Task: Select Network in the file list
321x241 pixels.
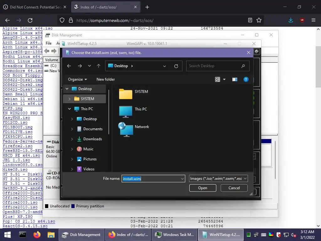Action: coord(134,129)
